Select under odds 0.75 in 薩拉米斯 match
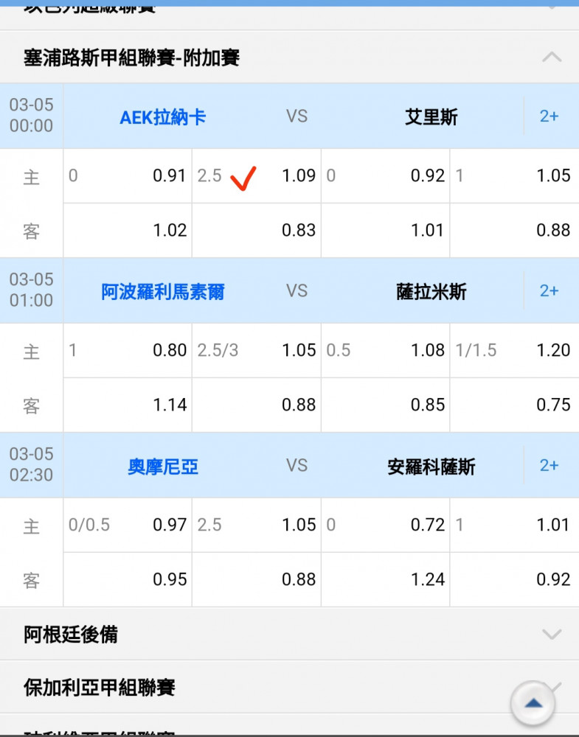This screenshot has width=579, height=737. point(513,405)
